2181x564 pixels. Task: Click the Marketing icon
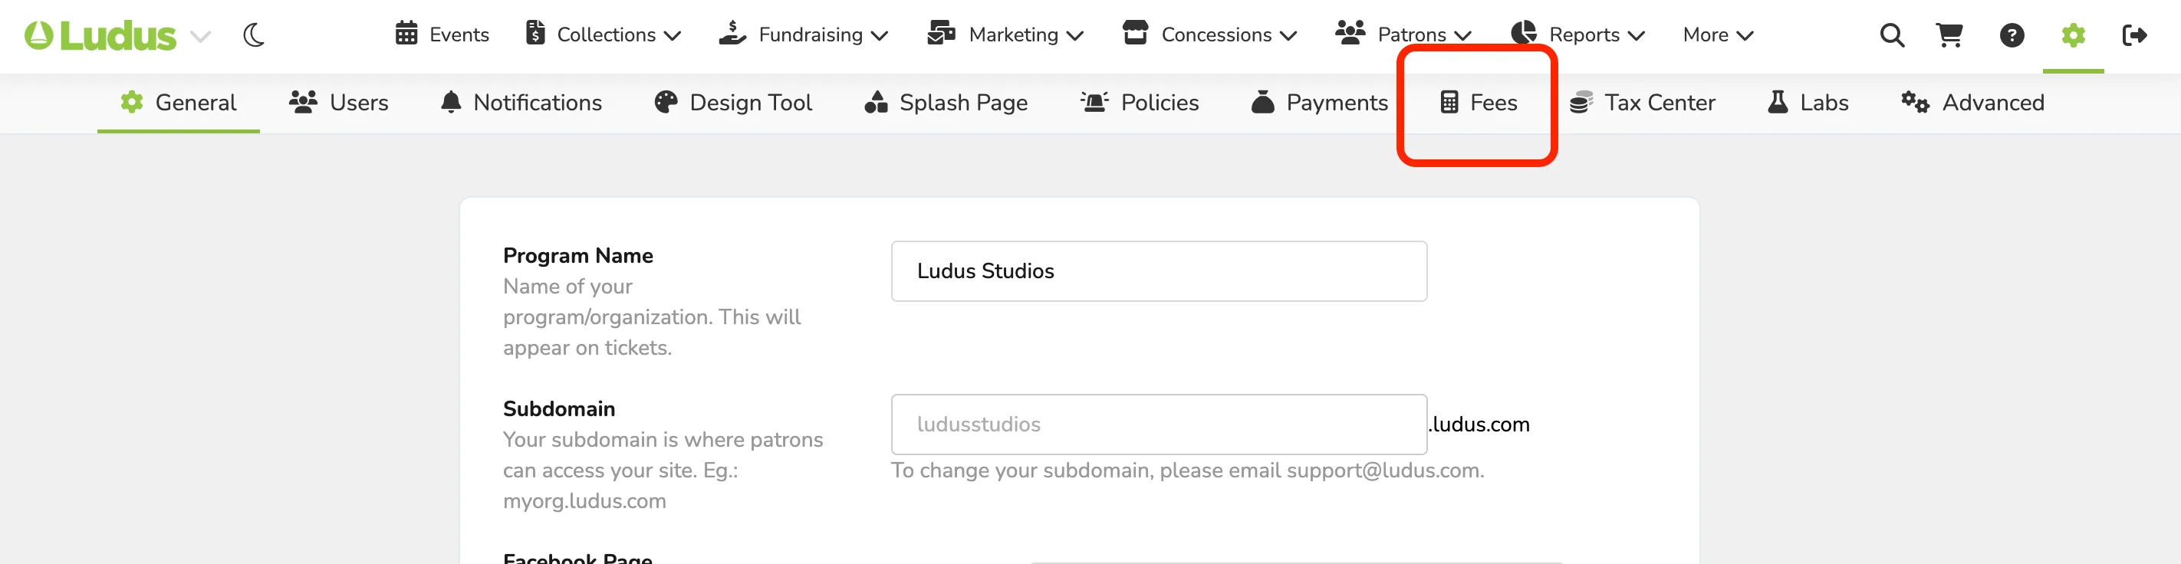pyautogui.click(x=942, y=33)
